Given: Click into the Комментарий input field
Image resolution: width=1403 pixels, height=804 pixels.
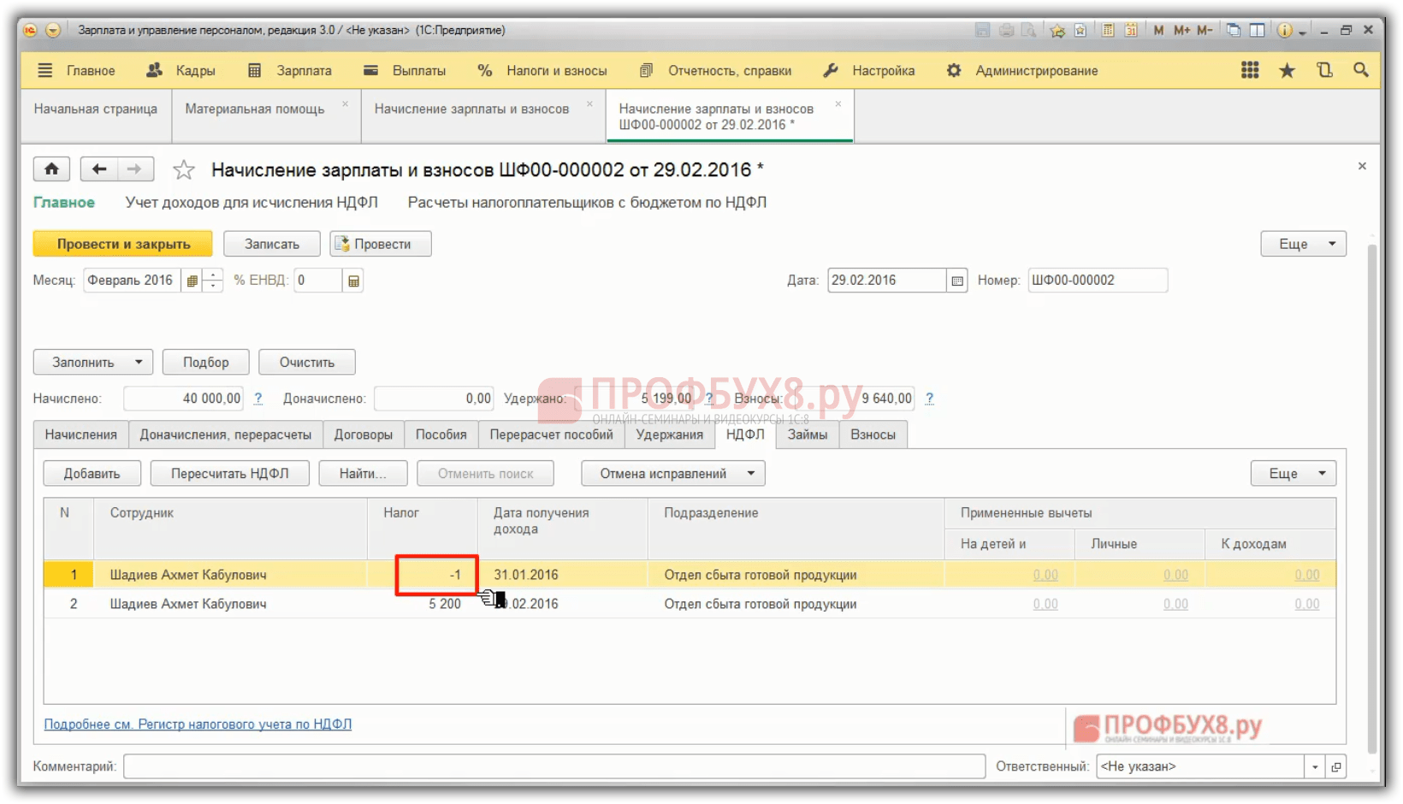Looking at the screenshot, I should (x=554, y=766).
